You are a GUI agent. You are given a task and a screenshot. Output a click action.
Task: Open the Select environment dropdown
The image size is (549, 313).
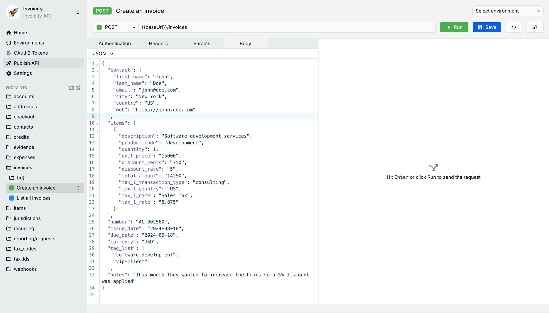click(x=508, y=11)
